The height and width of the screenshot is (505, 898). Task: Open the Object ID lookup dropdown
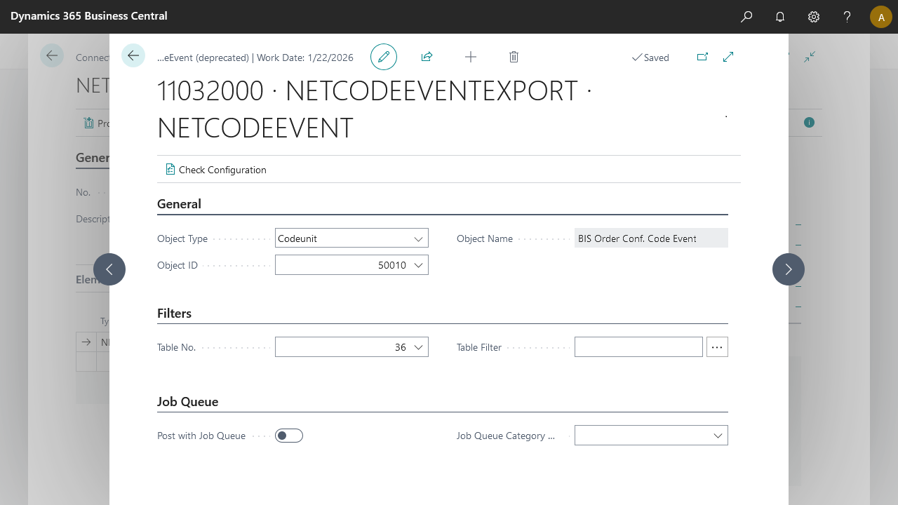(419, 265)
